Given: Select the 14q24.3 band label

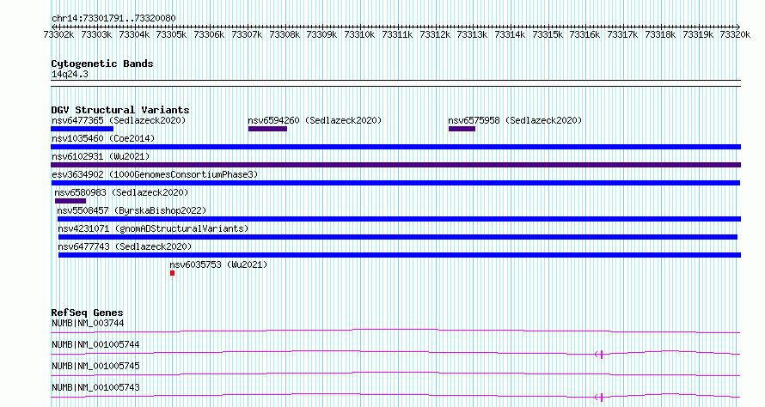Looking at the screenshot, I should 70,74.
